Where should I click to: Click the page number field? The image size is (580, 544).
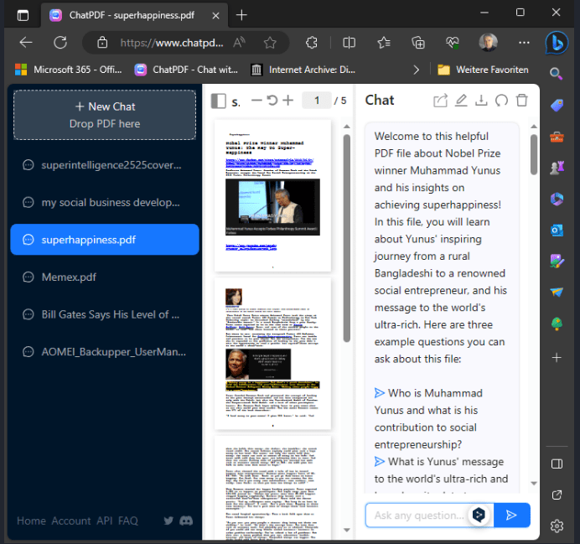pos(316,101)
